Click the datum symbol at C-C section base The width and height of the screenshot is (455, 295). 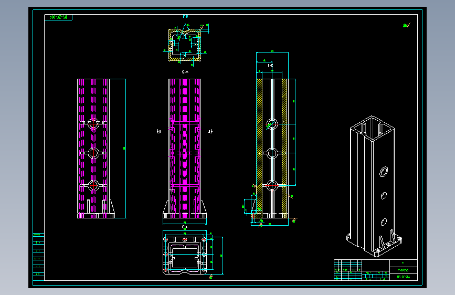point(294,220)
